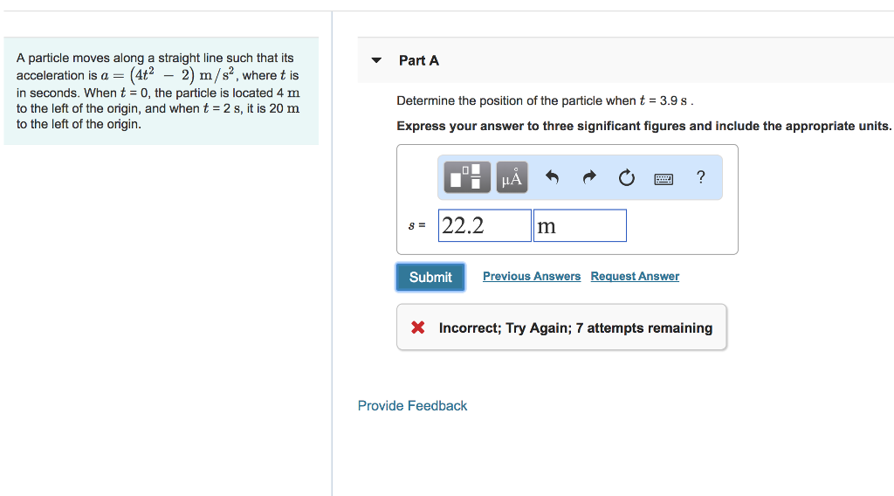Open Provide Feedback link
Screen dimensions: 894x496
(412, 405)
